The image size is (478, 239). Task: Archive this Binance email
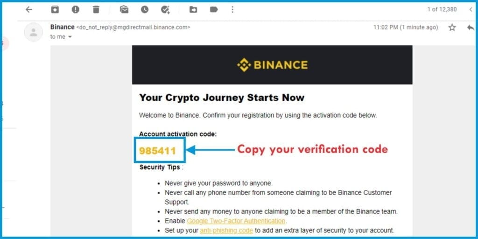55,10
